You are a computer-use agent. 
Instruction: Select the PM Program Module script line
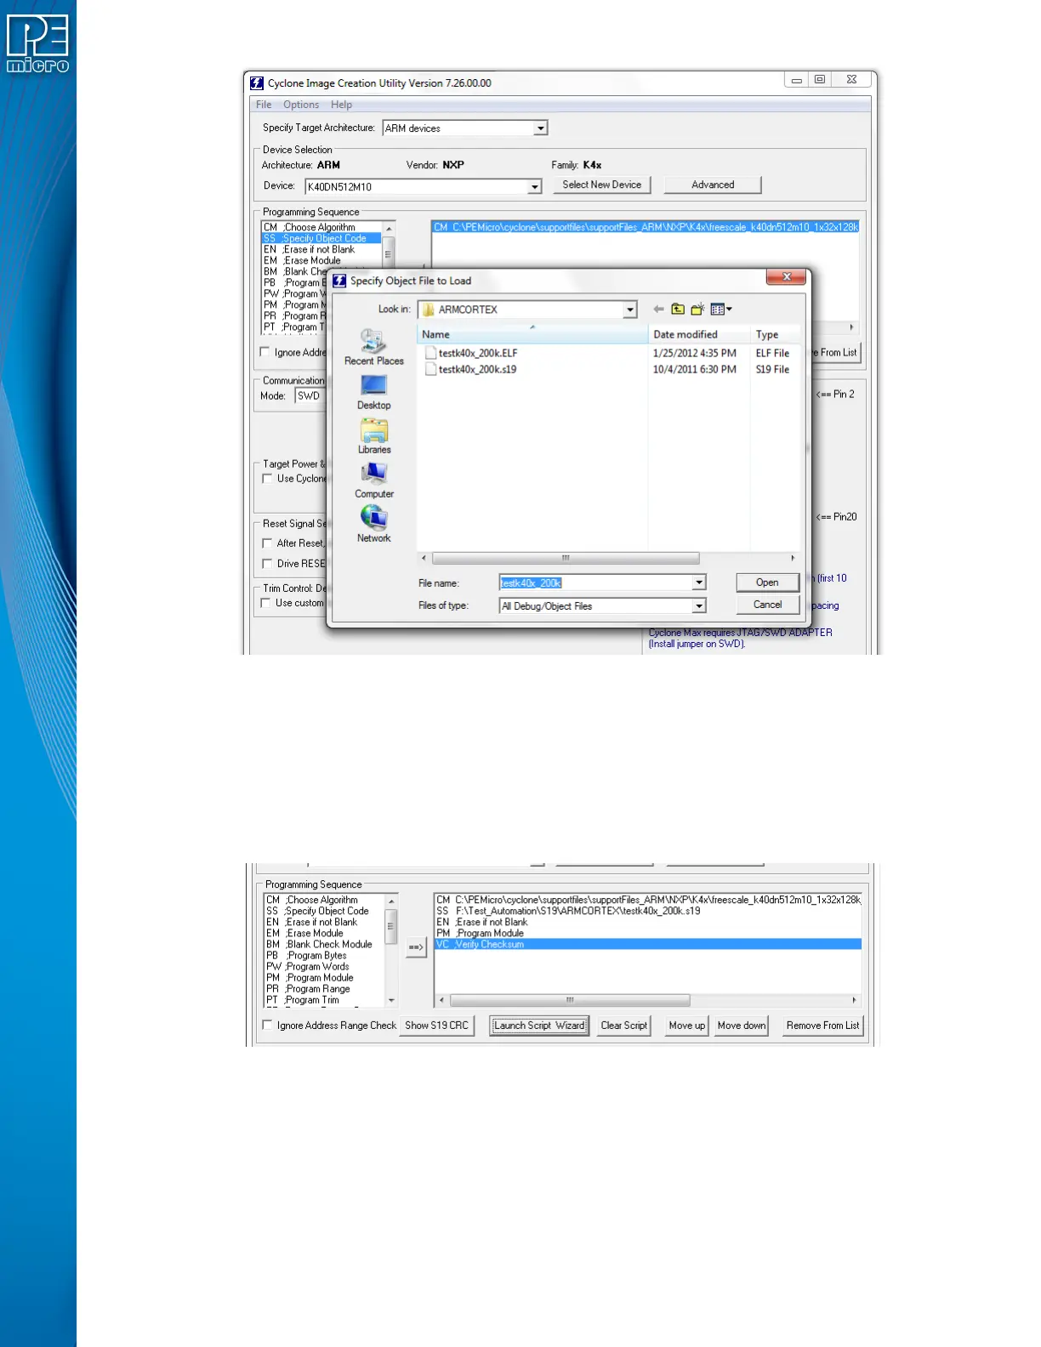tap(647, 933)
